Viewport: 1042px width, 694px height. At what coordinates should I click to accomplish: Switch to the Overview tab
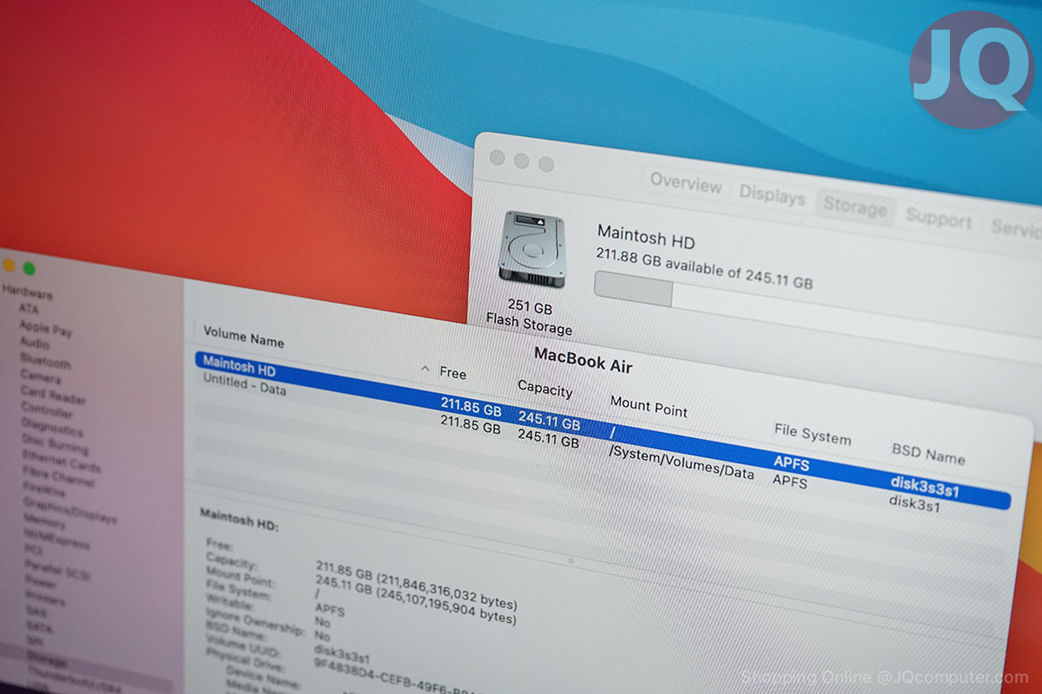[x=686, y=182]
